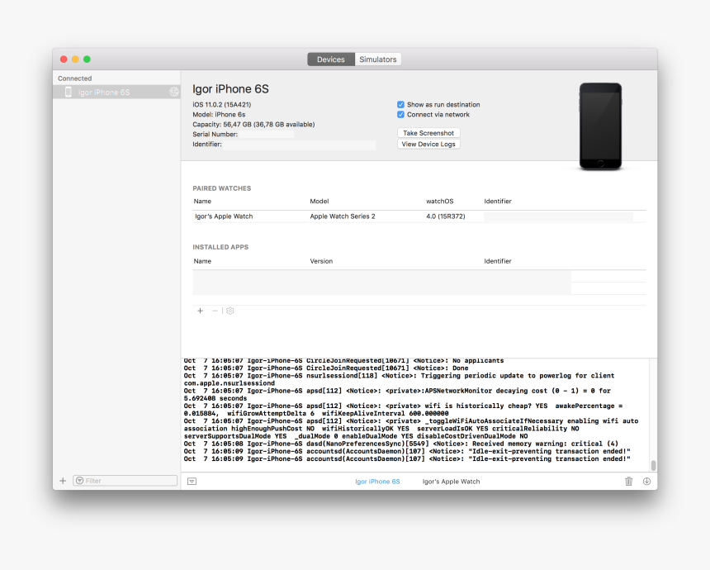The image size is (710, 570).
Task: Add a device with sidebar plus button
Action: point(63,481)
